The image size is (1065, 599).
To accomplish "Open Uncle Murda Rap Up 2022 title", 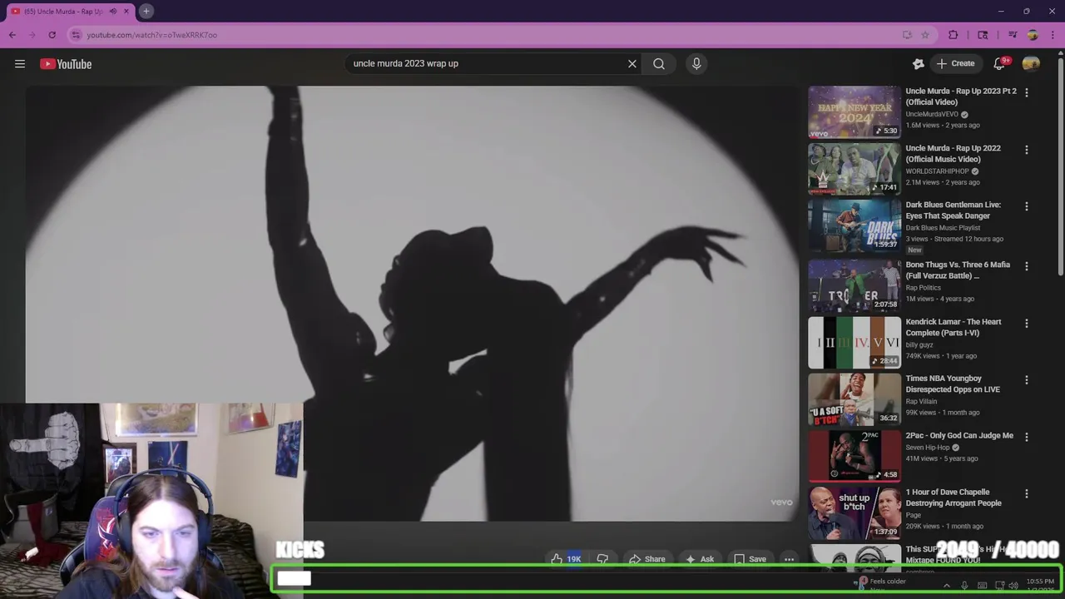I will click(954, 154).
